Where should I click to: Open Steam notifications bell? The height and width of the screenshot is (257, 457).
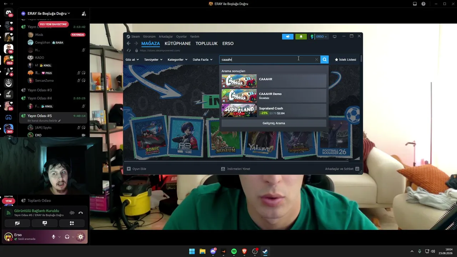pyautogui.click(x=301, y=36)
